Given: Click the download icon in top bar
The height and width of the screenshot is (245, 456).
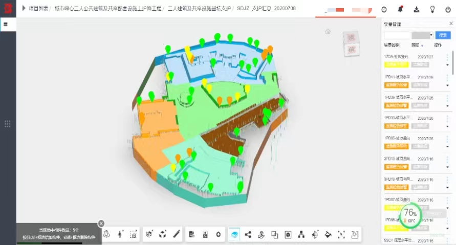Looking at the screenshot, I should click(416, 9).
